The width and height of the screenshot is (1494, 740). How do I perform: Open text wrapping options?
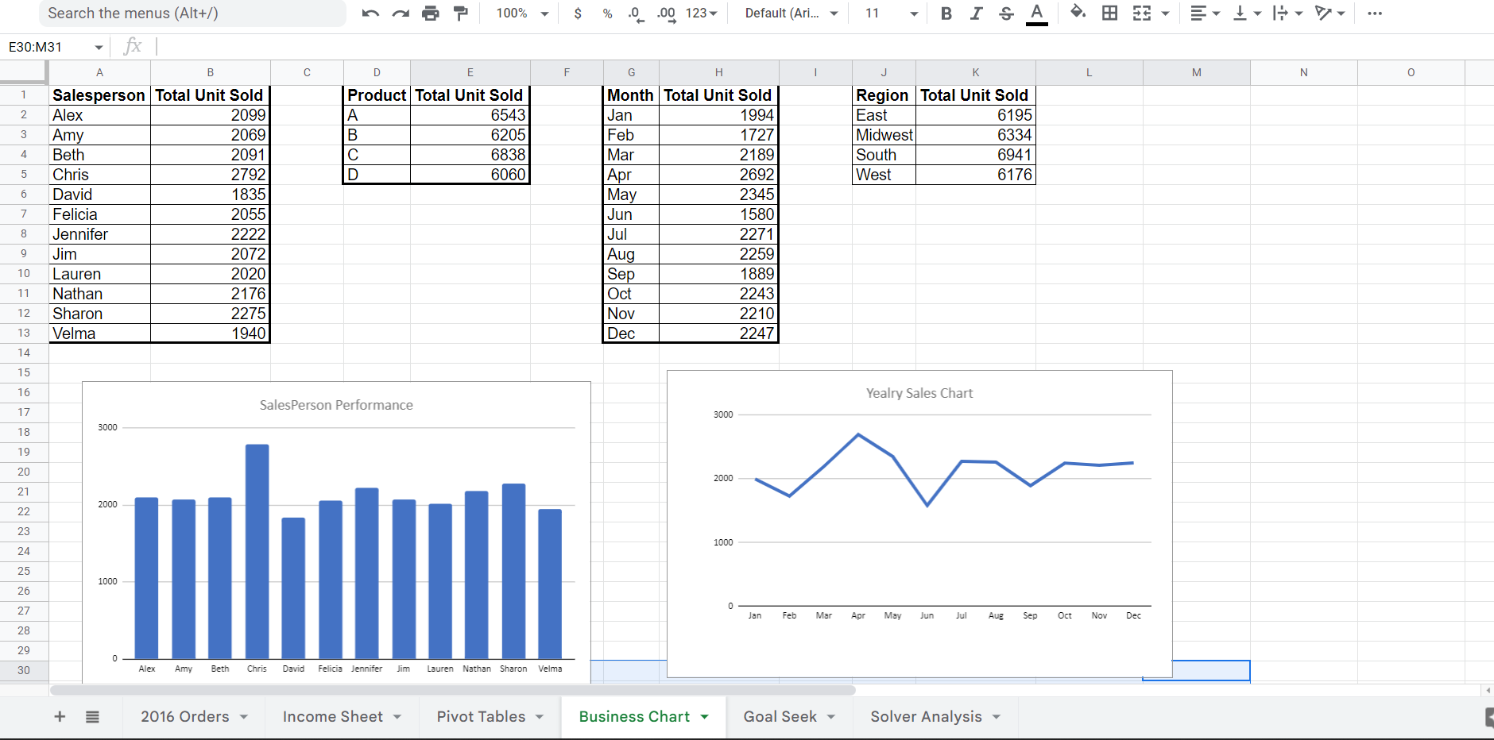coord(1287,13)
